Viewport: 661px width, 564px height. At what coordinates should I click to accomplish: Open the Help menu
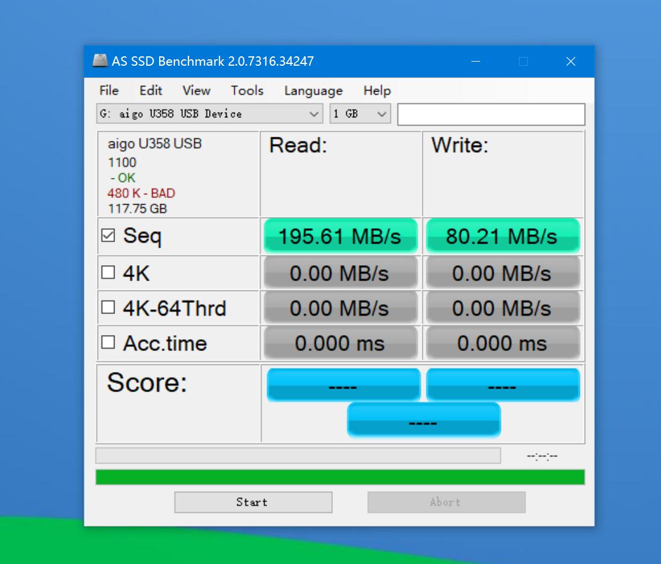377,90
